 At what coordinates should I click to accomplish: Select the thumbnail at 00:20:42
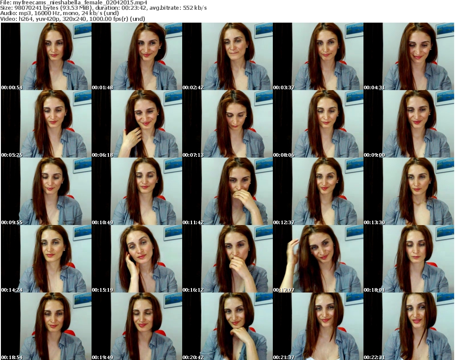227,326
